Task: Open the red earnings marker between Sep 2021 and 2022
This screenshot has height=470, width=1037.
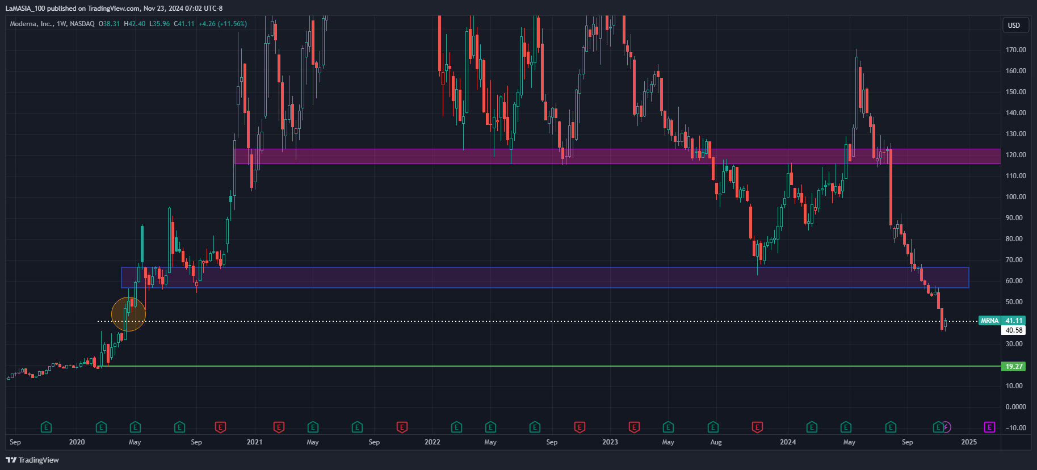Action: pos(402,427)
